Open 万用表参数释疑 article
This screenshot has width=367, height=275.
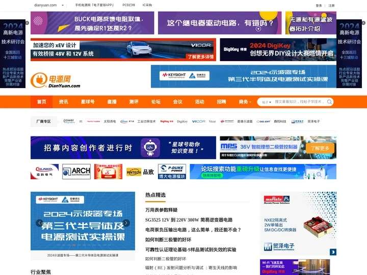(x=162, y=210)
